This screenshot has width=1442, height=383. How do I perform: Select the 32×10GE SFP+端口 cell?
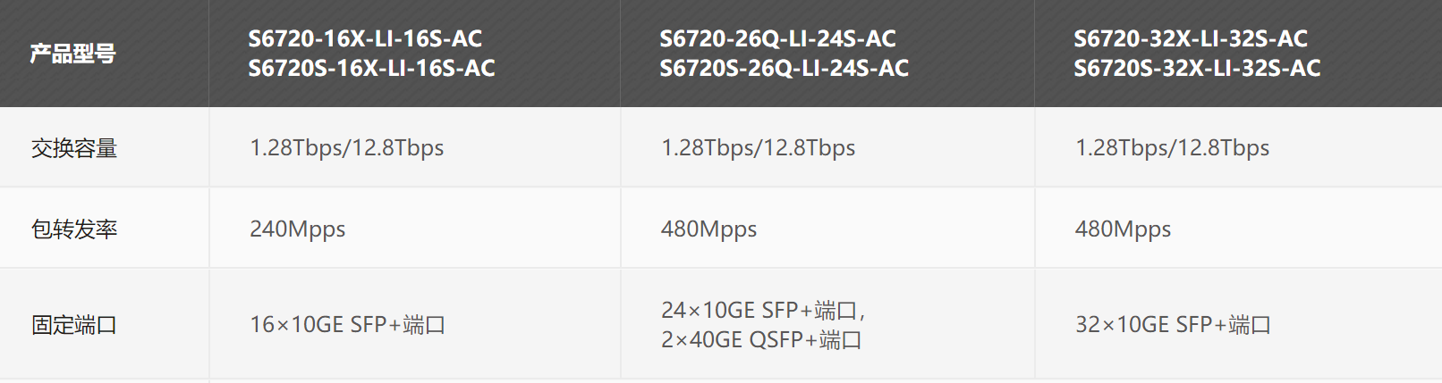(1173, 325)
